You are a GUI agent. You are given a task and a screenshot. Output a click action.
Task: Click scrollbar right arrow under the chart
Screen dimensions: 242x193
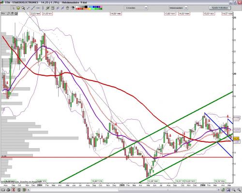click(x=219, y=190)
